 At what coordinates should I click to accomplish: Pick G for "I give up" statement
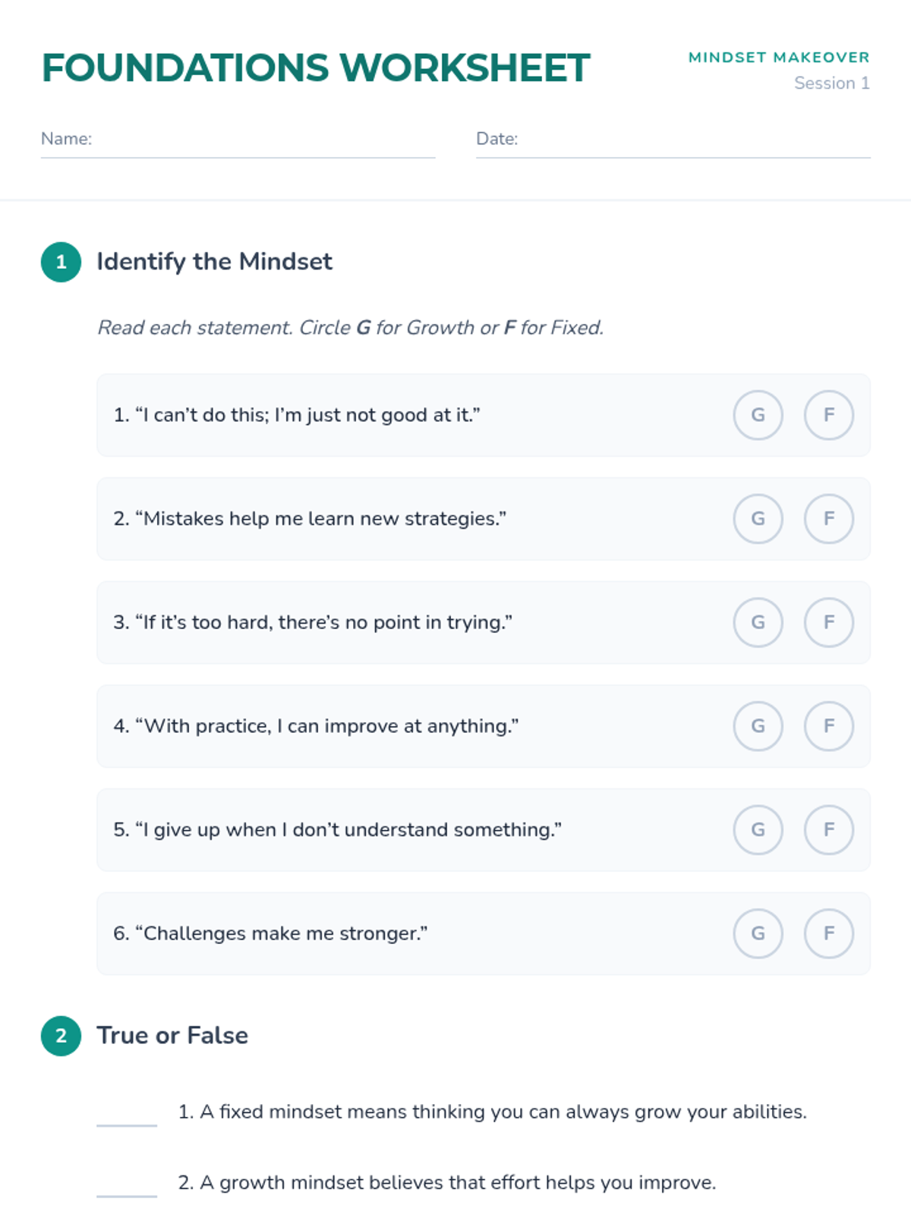(758, 830)
